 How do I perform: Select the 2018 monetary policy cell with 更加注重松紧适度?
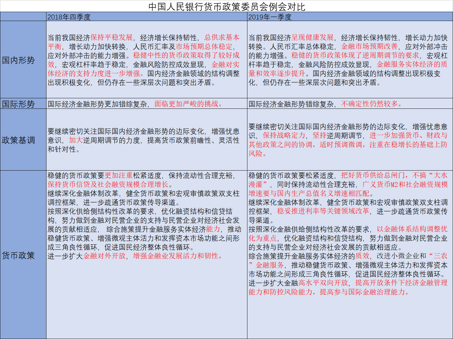[x=147, y=255]
